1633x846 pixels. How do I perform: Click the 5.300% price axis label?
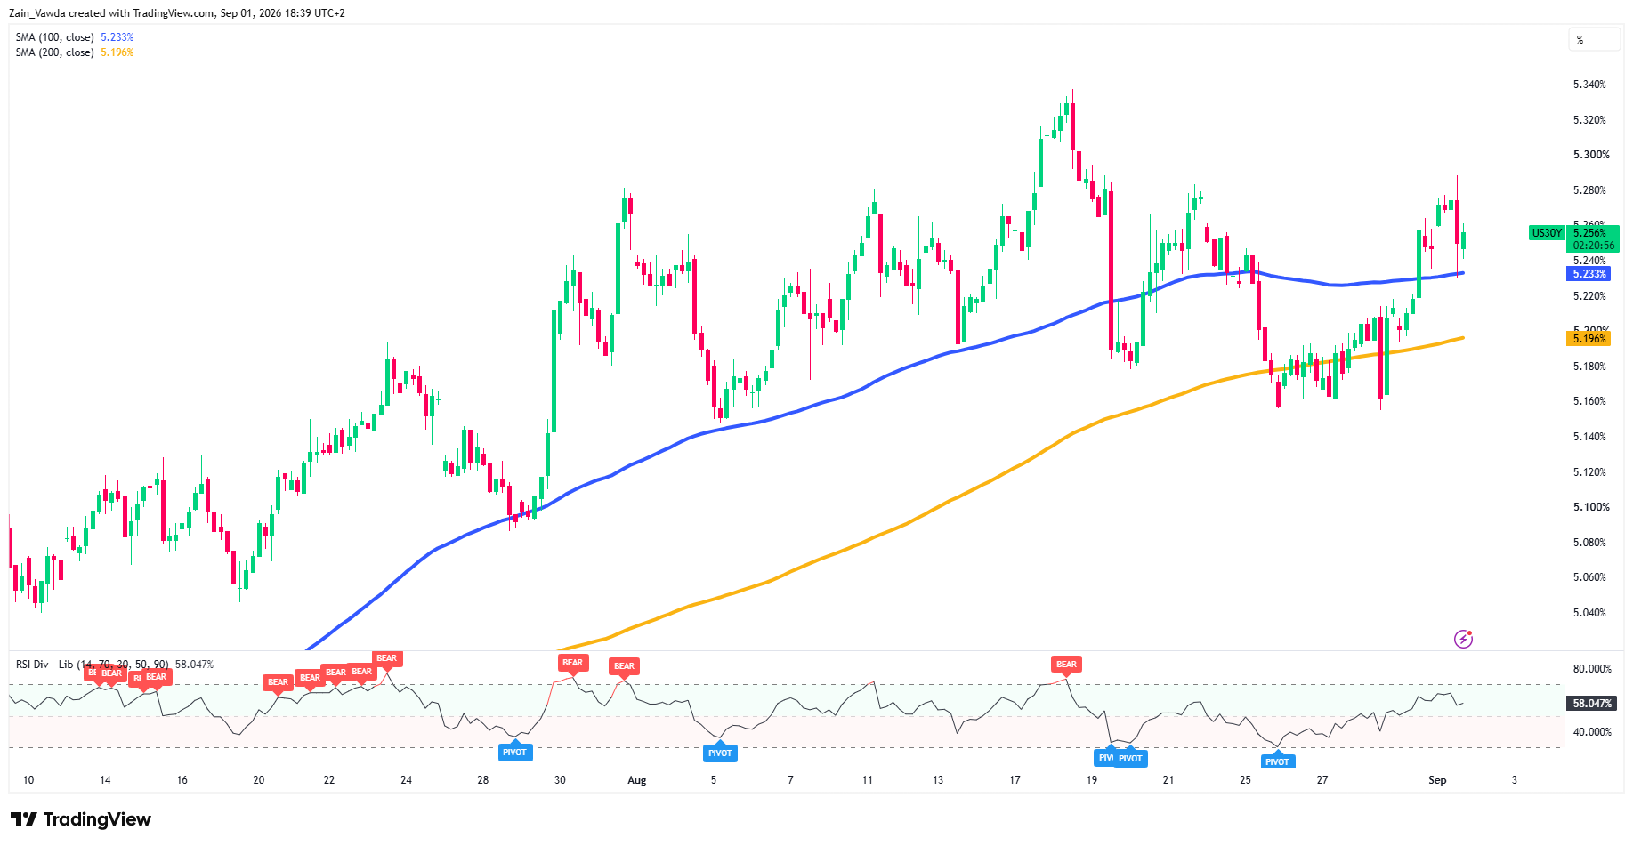coord(1591,155)
